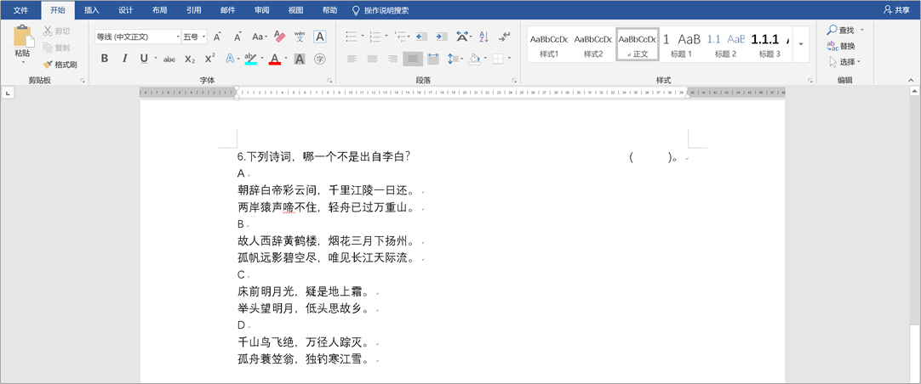Sort the text with the A-Z sort icon

point(484,37)
